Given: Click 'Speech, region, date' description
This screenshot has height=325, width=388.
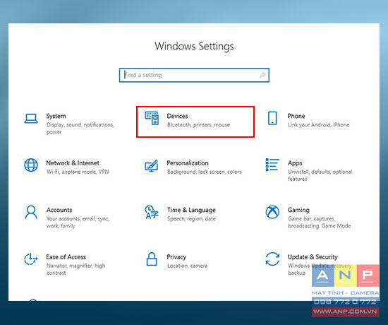Looking at the screenshot, I should pos(191,218).
